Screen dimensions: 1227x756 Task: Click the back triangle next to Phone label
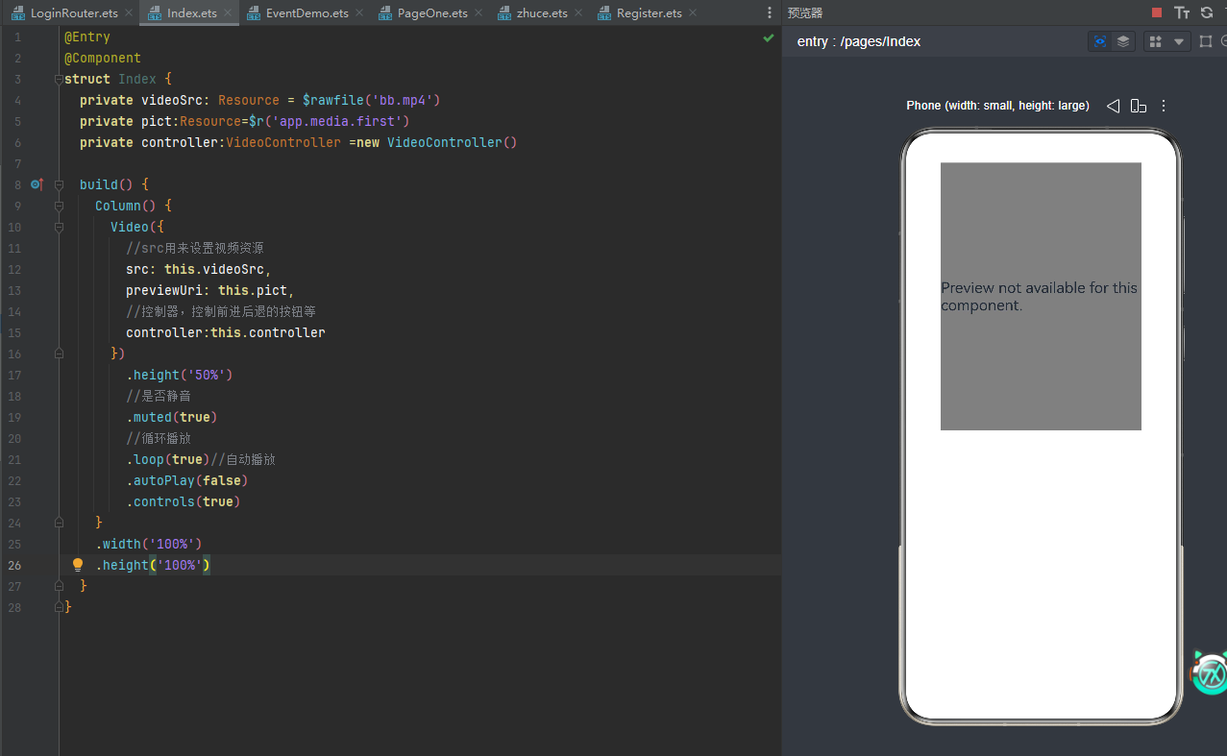click(x=1113, y=106)
